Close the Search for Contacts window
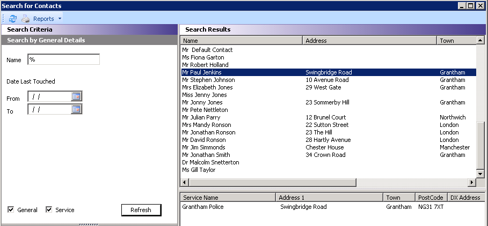This screenshot has width=488, height=226. click(479, 5)
